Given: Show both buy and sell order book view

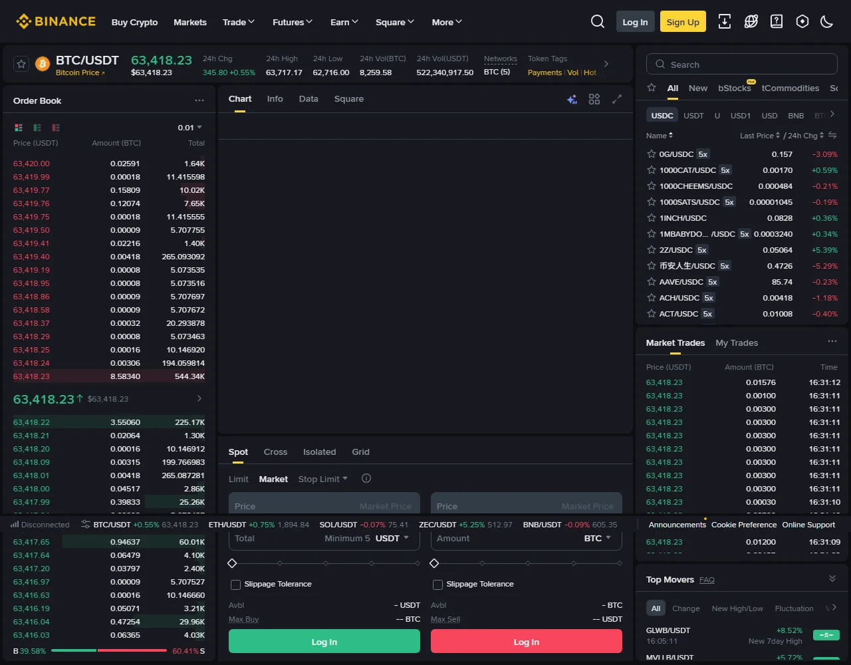Looking at the screenshot, I should (x=19, y=128).
